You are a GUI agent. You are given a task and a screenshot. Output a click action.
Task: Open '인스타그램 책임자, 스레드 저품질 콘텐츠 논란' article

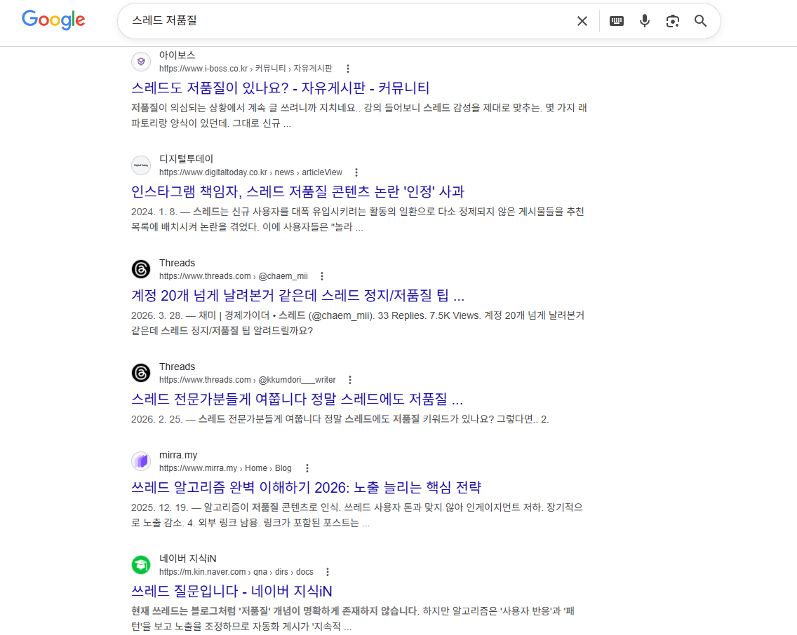click(298, 191)
